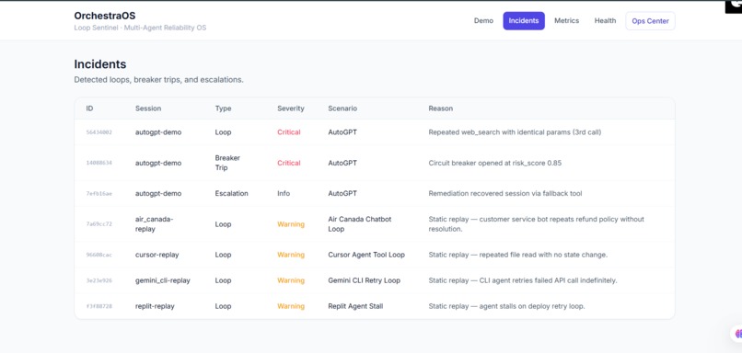Click Warning severity in the gemini_cli-replay row
Image resolution: width=742 pixels, height=353 pixels.
tap(291, 280)
